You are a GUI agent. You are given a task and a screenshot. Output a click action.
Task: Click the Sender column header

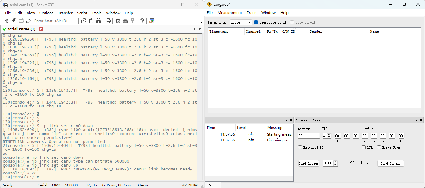click(x=338, y=31)
